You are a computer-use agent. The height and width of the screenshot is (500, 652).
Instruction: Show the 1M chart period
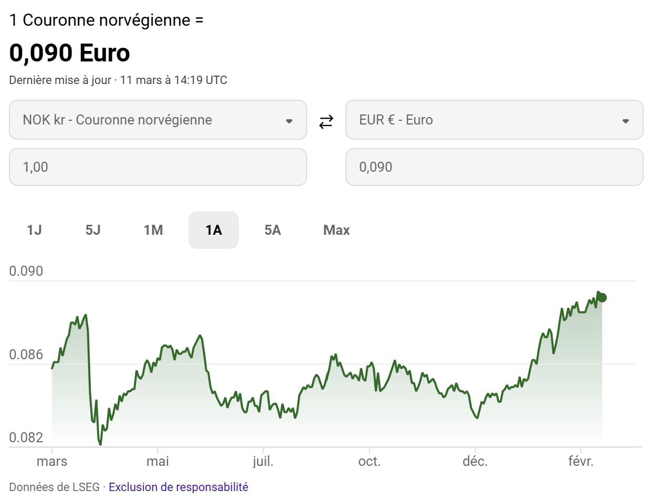[x=153, y=230]
